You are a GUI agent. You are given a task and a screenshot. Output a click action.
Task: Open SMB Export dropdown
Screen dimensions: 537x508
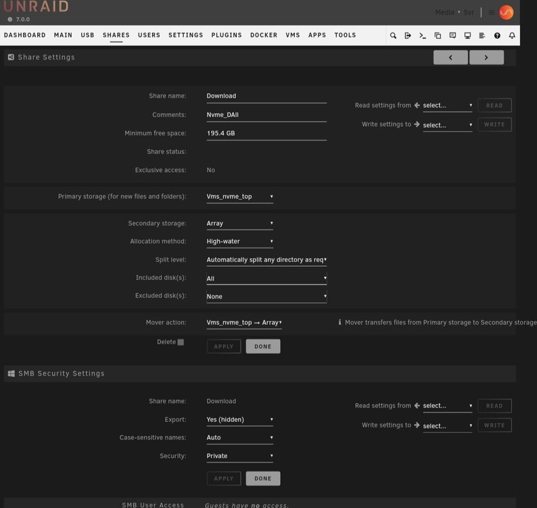point(239,419)
